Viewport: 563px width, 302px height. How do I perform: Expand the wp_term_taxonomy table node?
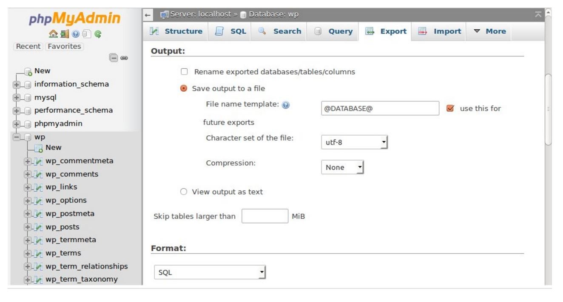pyautogui.click(x=28, y=280)
